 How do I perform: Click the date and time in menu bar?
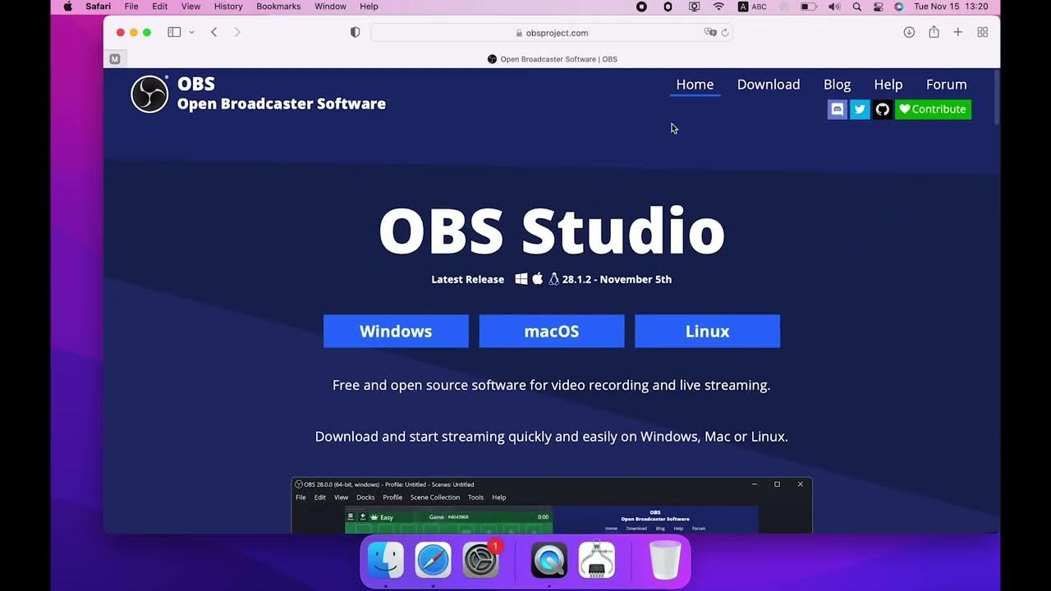pos(951,7)
